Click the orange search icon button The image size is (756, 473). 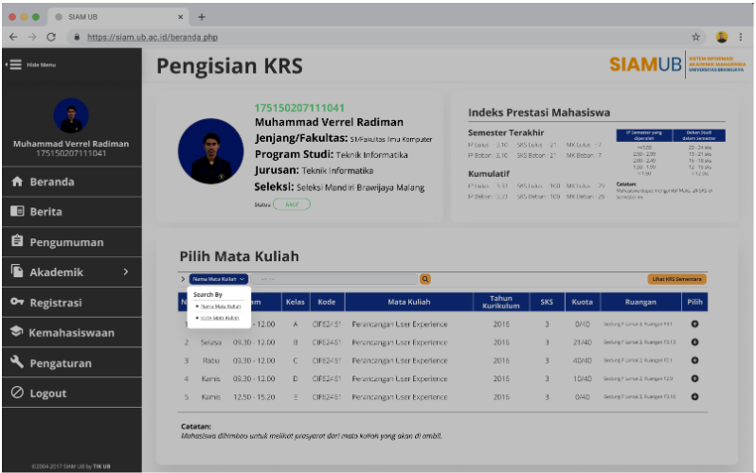425,279
